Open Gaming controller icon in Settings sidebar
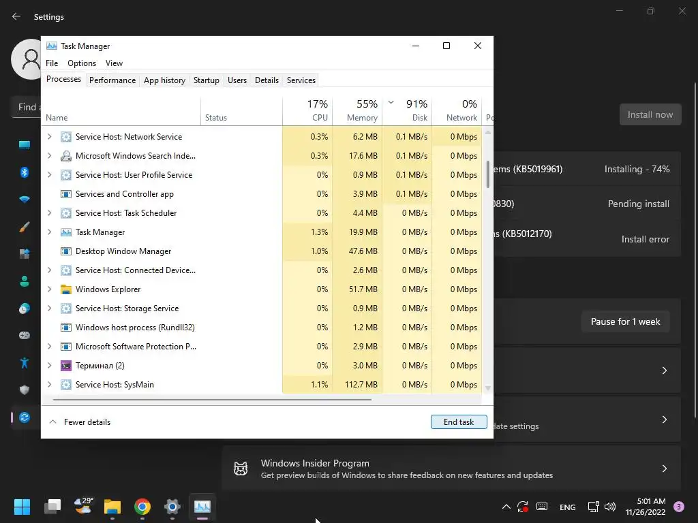698x523 pixels. click(25, 335)
